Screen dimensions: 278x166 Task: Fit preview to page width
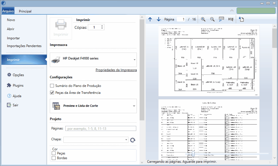tap(231, 19)
